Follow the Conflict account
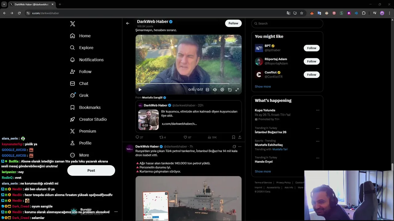394x221 pixels. pos(312,75)
